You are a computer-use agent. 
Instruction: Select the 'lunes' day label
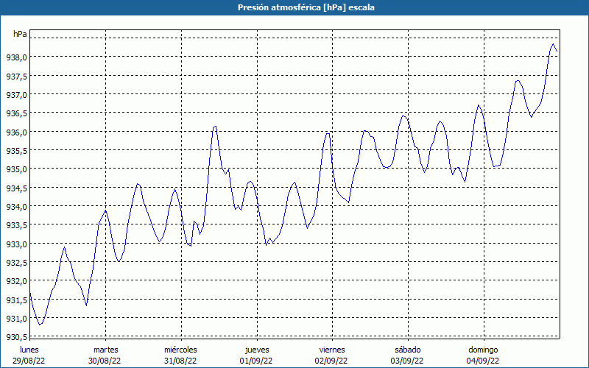(29, 350)
